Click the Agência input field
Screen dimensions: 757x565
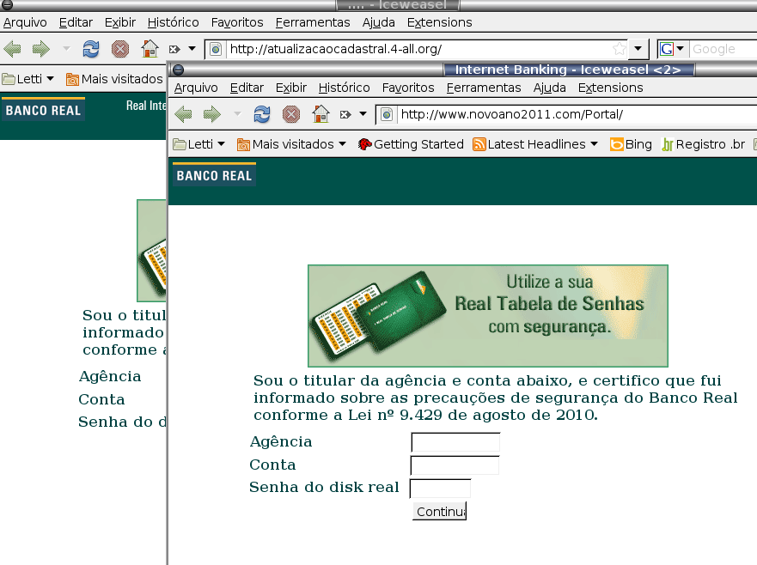click(455, 442)
